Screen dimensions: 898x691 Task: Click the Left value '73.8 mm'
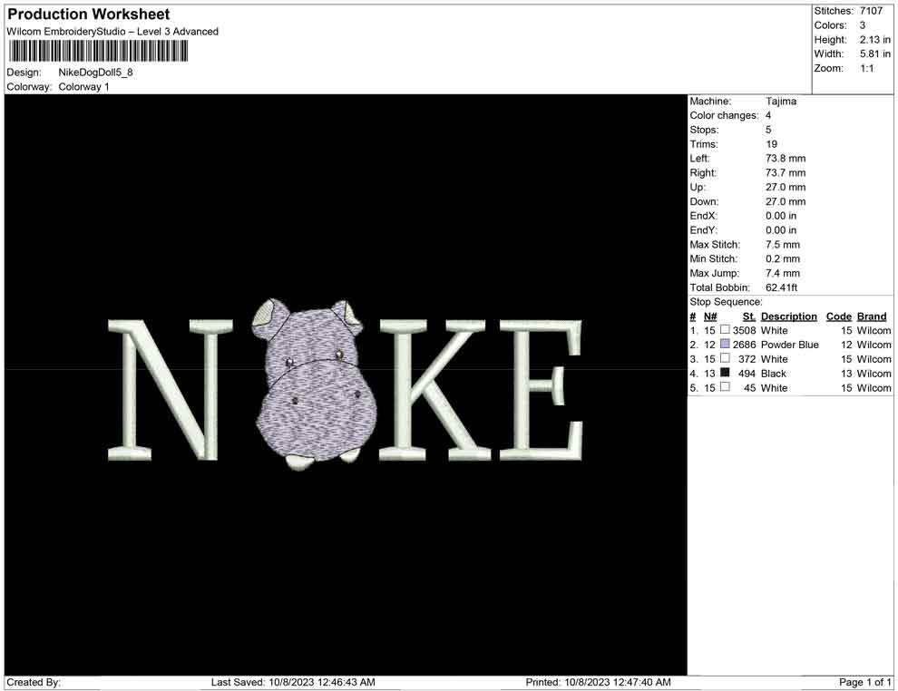(786, 159)
